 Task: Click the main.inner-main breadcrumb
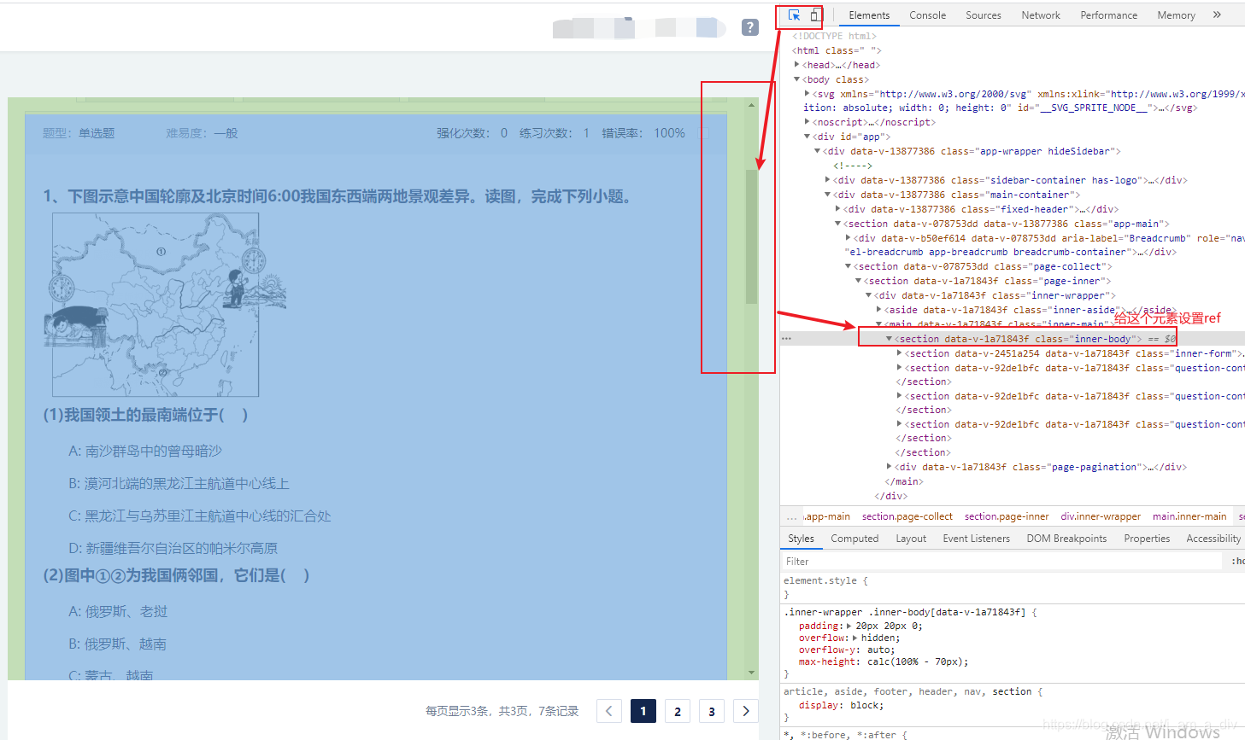point(1189,516)
